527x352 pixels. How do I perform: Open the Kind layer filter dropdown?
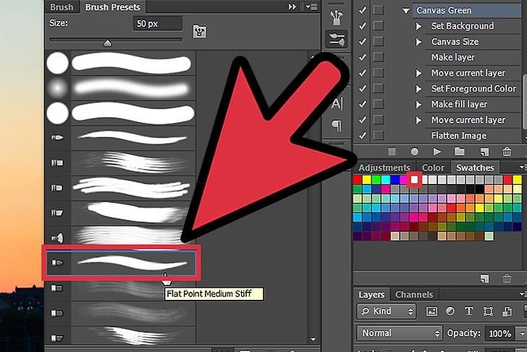pos(387,311)
